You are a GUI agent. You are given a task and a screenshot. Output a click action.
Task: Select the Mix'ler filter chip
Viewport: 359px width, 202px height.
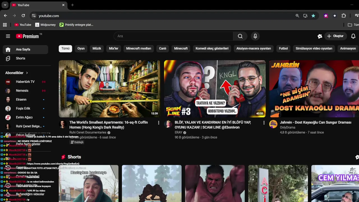114,49
